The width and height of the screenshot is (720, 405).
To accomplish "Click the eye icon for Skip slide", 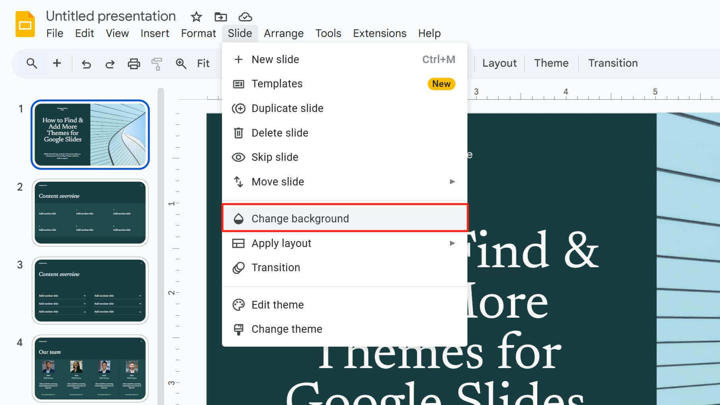I will pos(238,157).
